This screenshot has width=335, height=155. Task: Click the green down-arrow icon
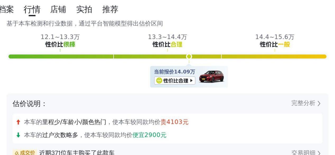[x=18, y=135]
